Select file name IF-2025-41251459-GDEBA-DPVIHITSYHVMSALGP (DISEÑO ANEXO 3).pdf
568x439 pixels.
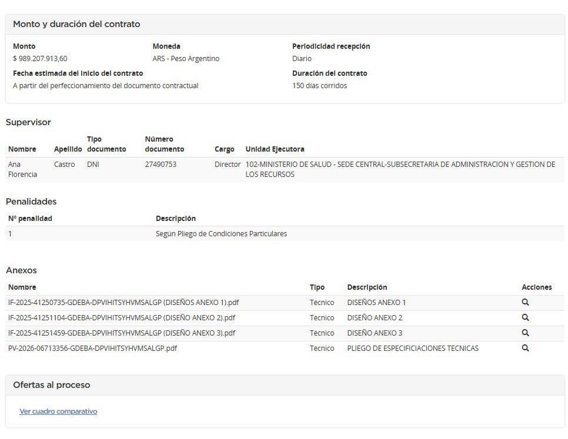pyautogui.click(x=122, y=333)
